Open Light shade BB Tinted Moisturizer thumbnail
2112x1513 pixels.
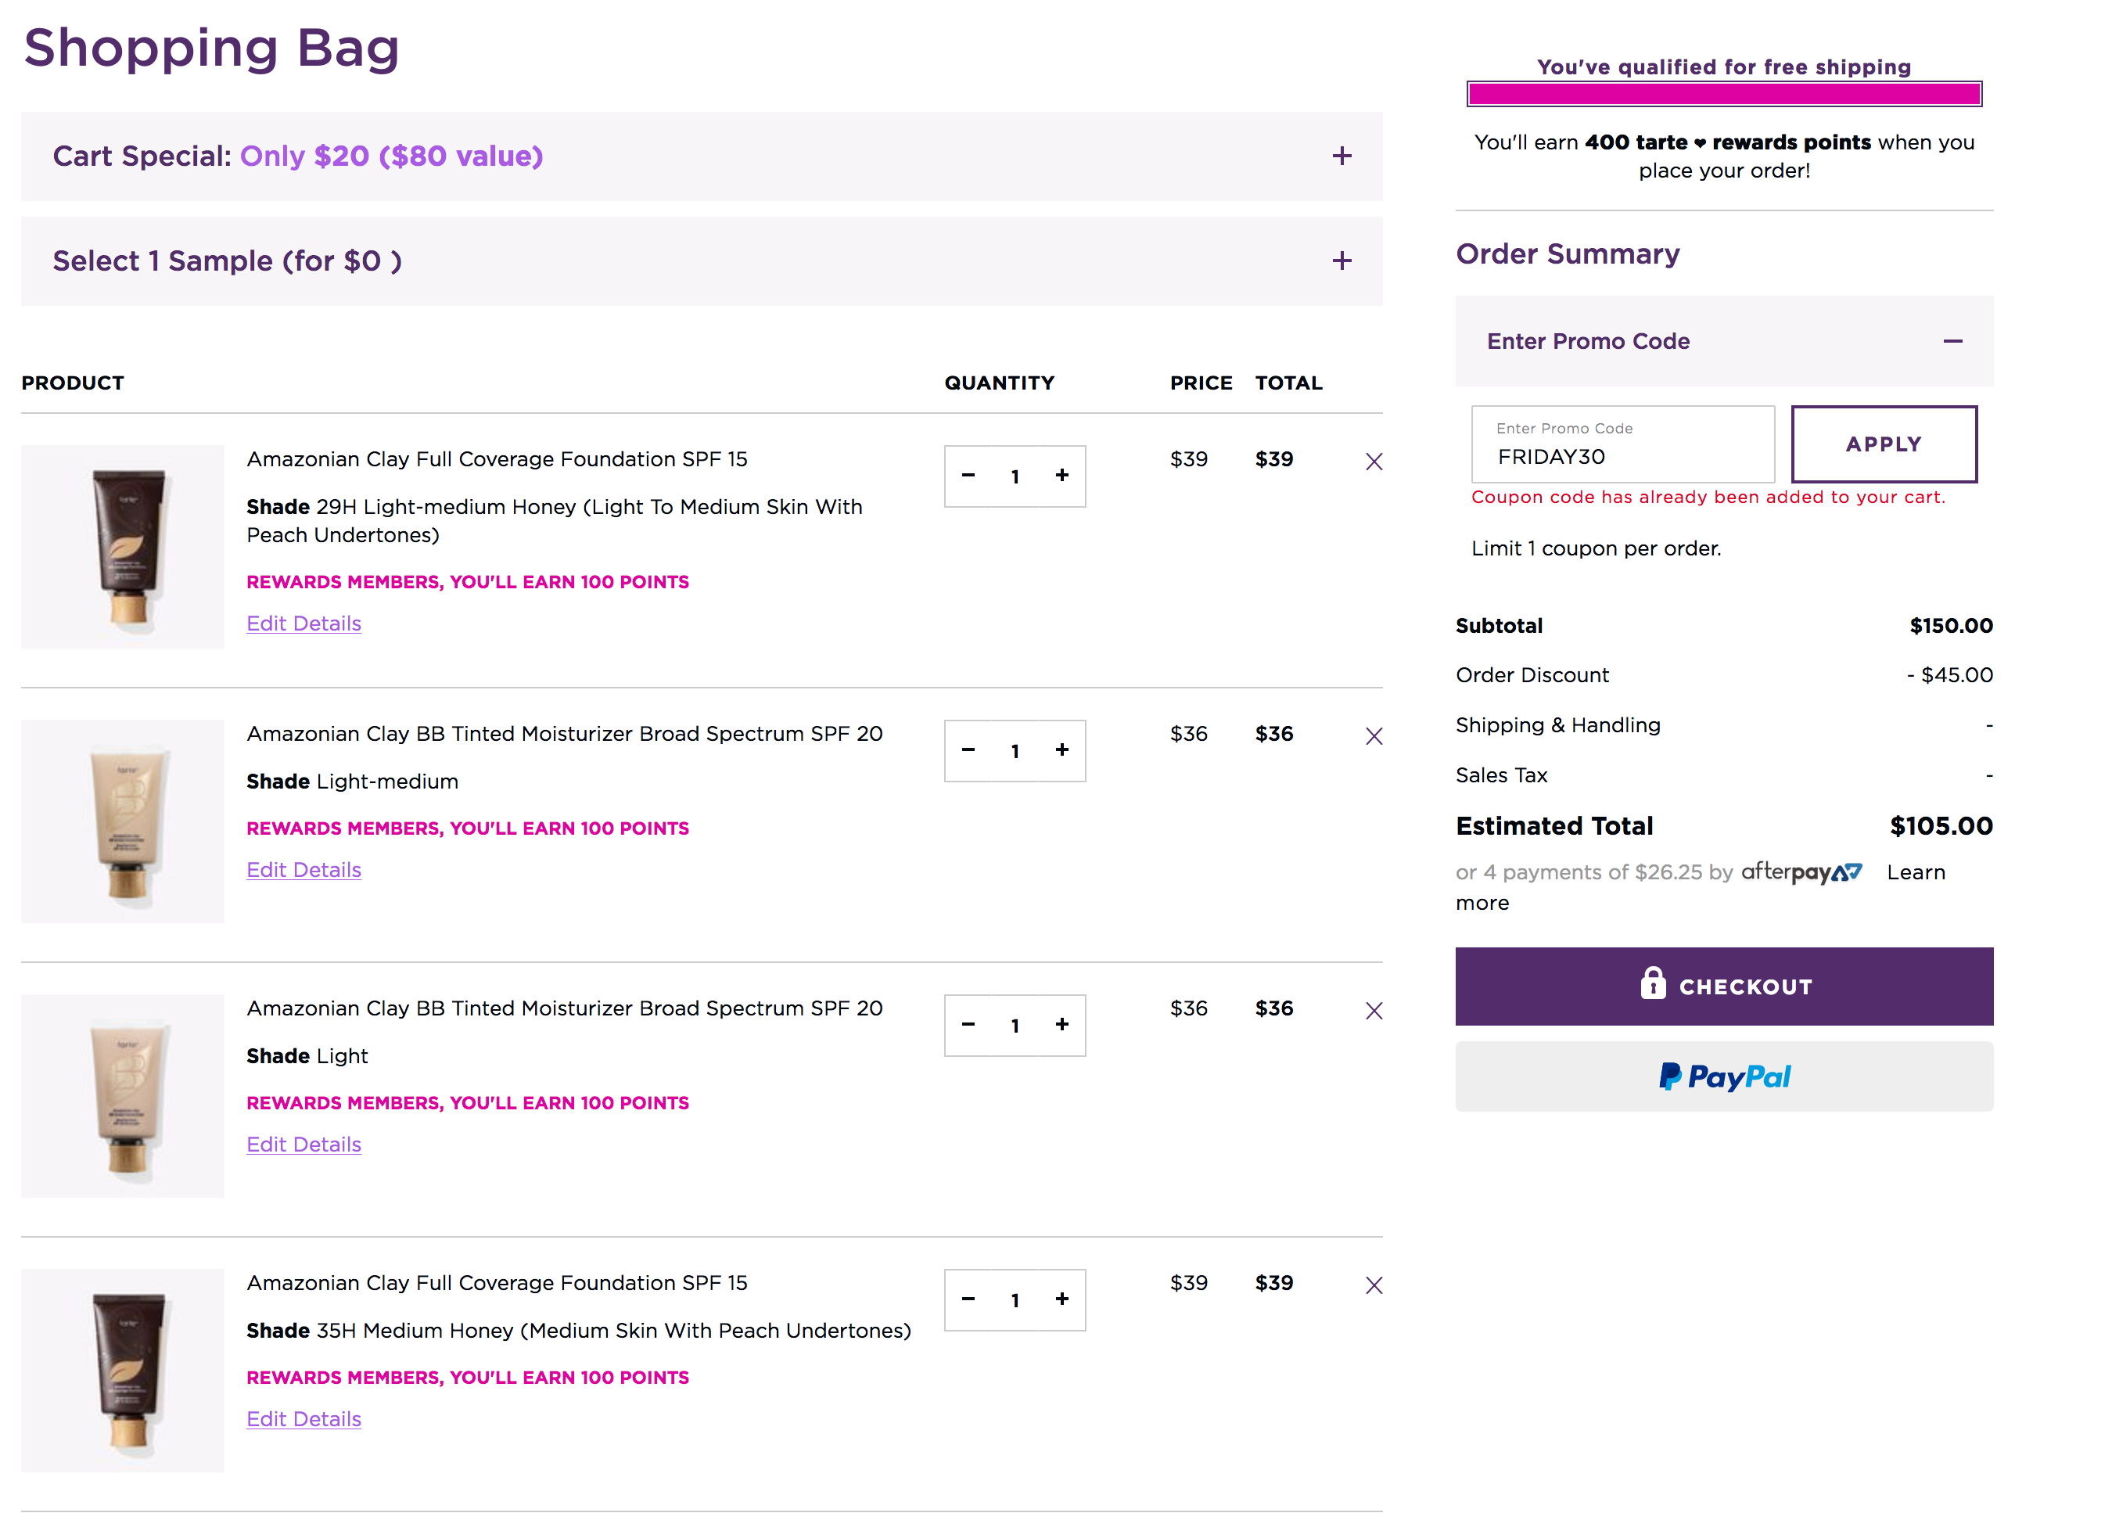tap(123, 1097)
